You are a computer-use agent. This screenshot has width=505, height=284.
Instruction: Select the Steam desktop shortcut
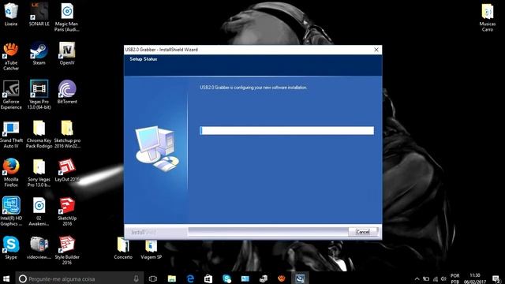tap(39, 54)
